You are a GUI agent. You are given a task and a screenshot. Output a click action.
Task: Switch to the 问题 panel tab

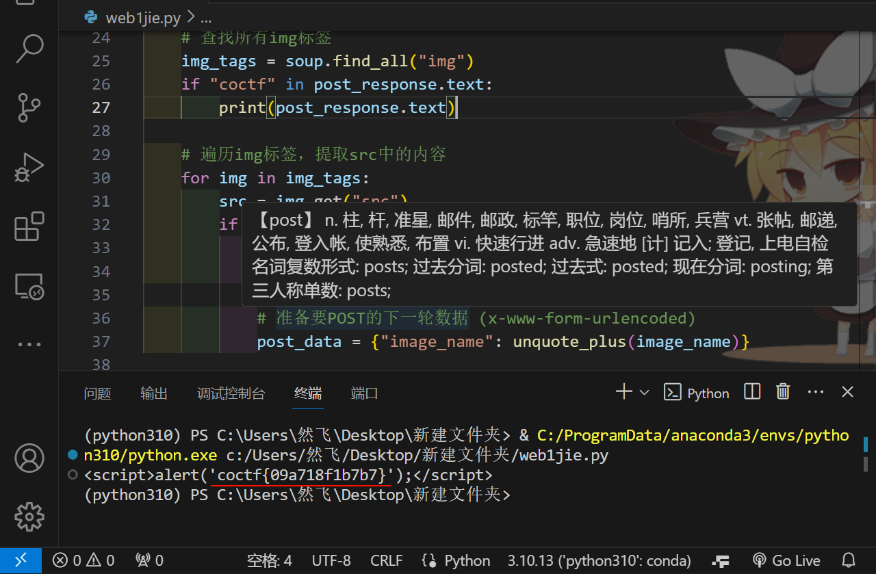(97, 393)
